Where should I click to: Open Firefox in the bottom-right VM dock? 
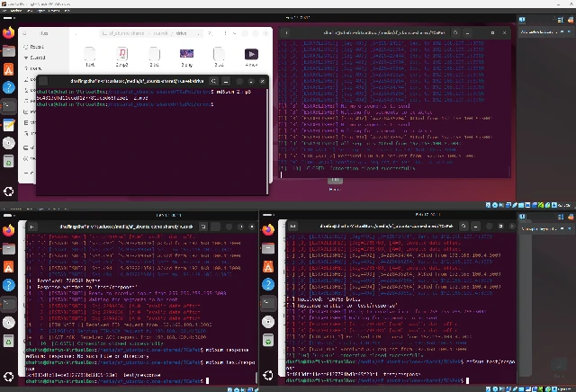tap(268, 230)
